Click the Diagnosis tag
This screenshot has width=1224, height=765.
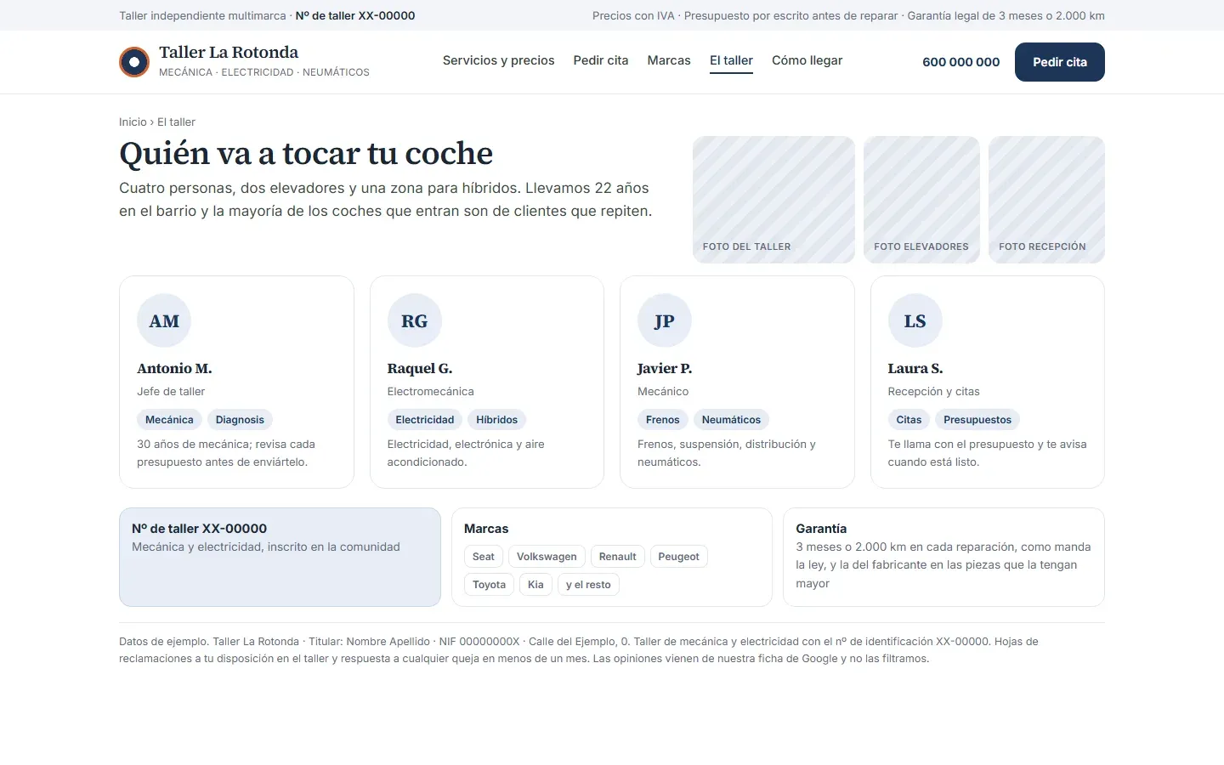[x=240, y=420]
